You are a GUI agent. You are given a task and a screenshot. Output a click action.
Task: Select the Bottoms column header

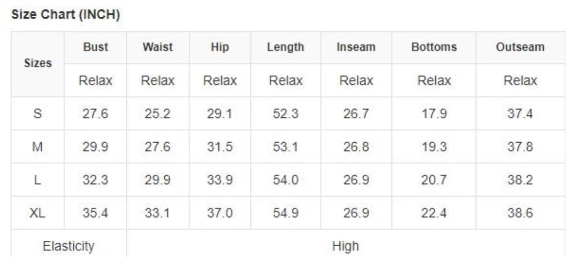[x=434, y=47]
